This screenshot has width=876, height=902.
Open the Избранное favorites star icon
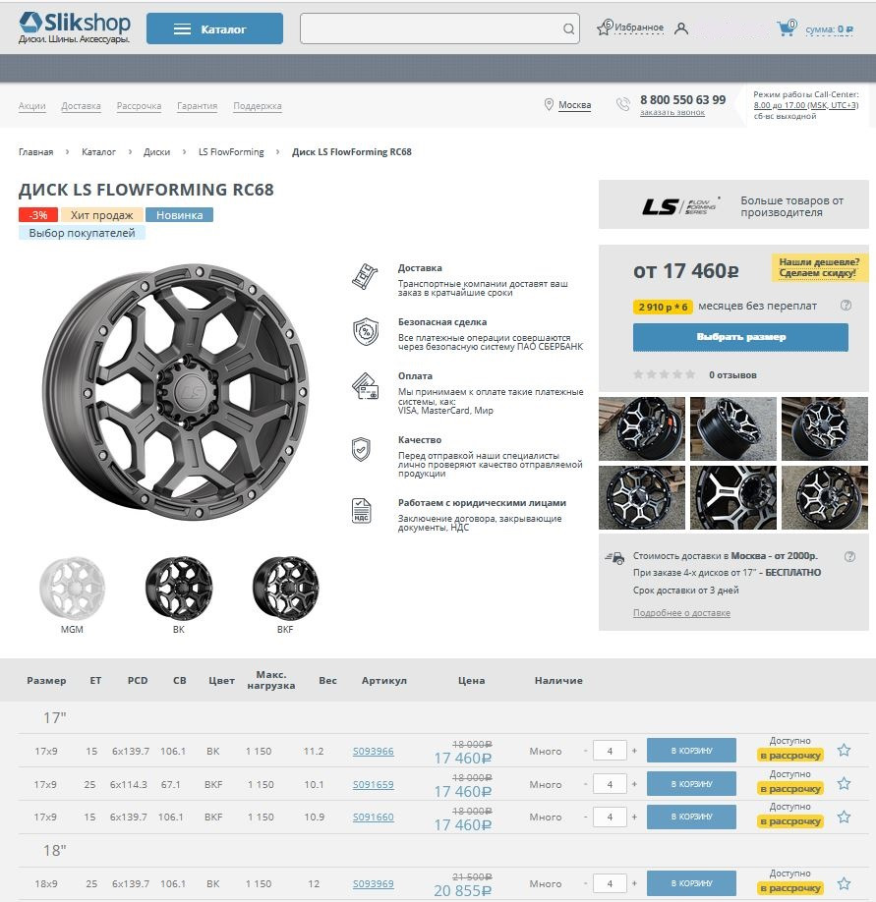pyautogui.click(x=604, y=28)
